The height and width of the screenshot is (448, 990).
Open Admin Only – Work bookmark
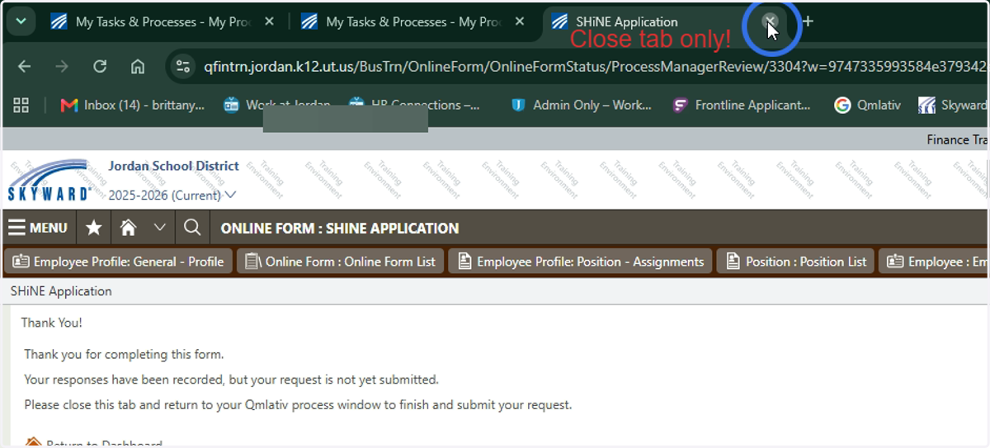point(581,105)
